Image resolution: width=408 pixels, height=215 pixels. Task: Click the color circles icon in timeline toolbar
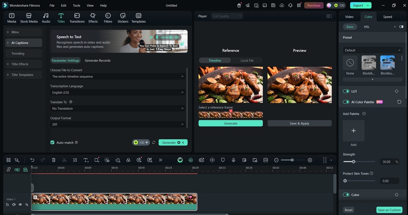coord(128,160)
